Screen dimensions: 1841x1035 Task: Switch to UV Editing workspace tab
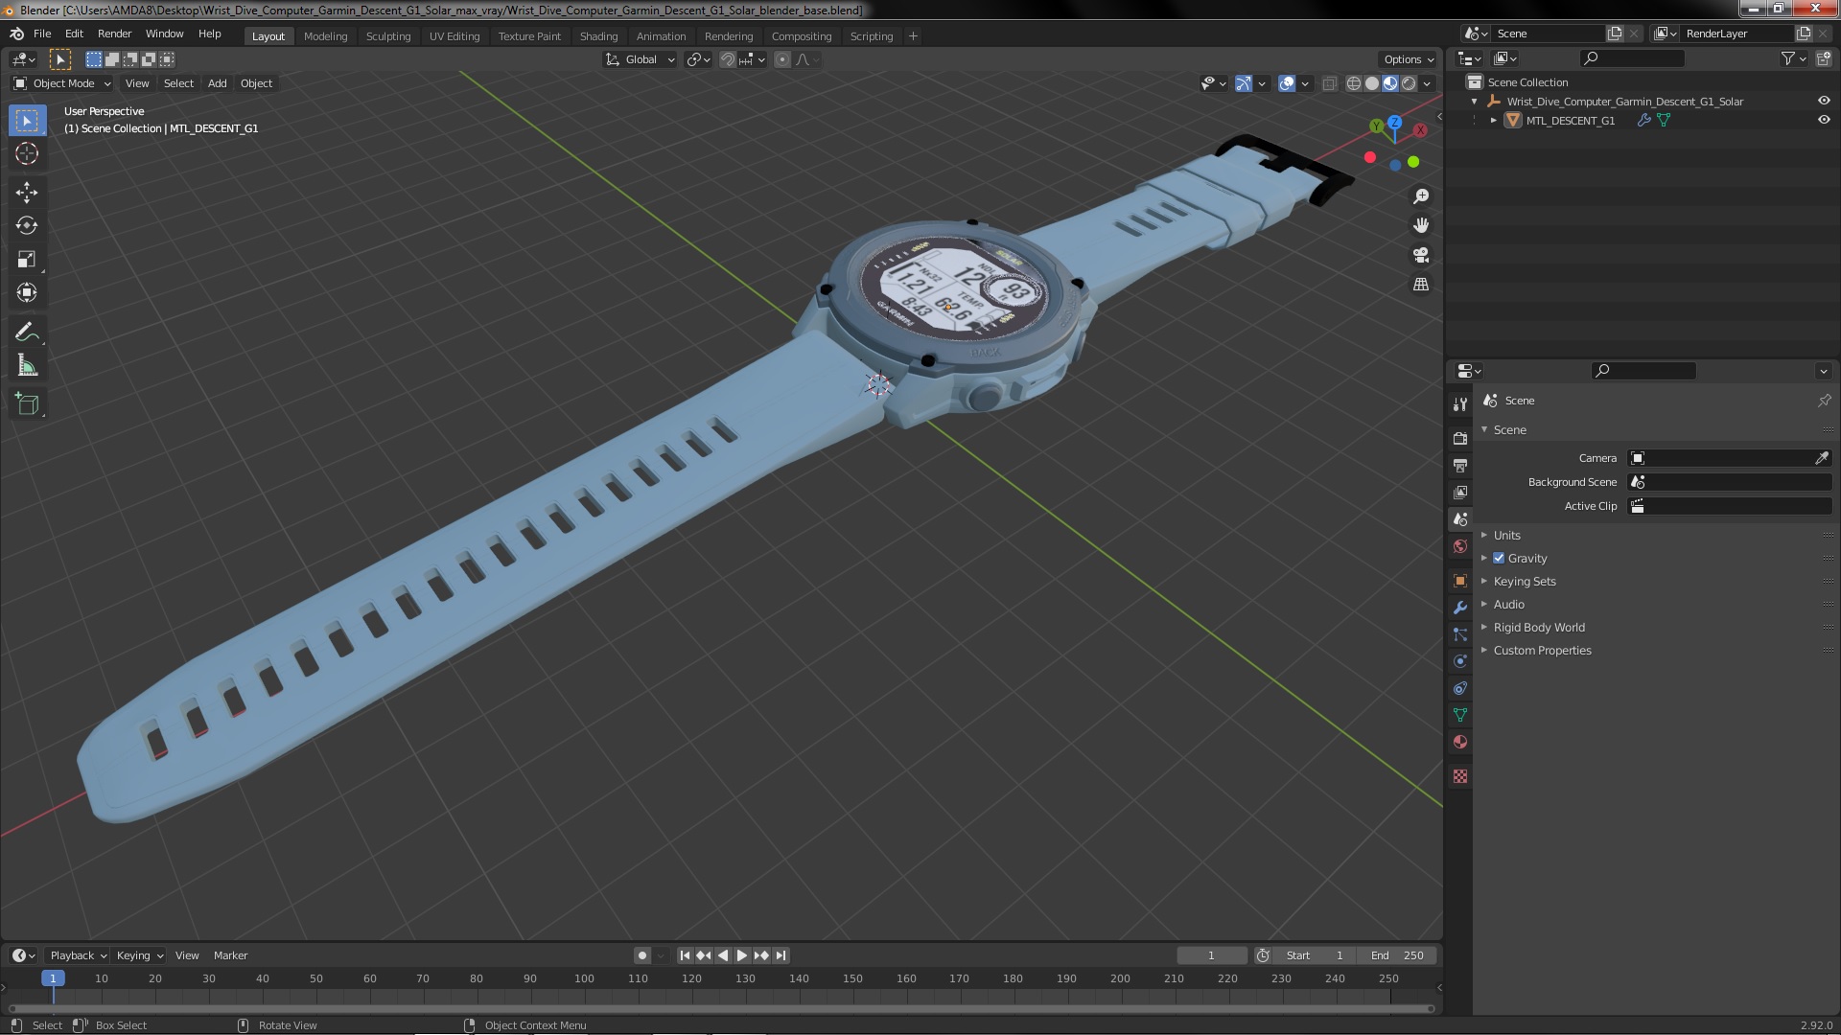tap(454, 36)
